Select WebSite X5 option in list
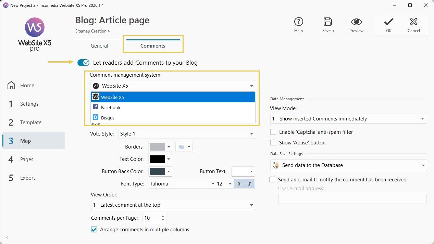434x244 pixels. coord(173,97)
